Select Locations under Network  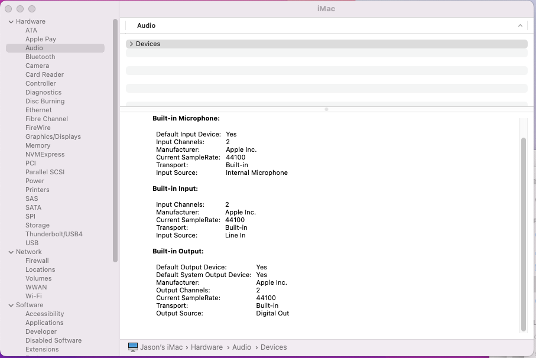pos(40,270)
